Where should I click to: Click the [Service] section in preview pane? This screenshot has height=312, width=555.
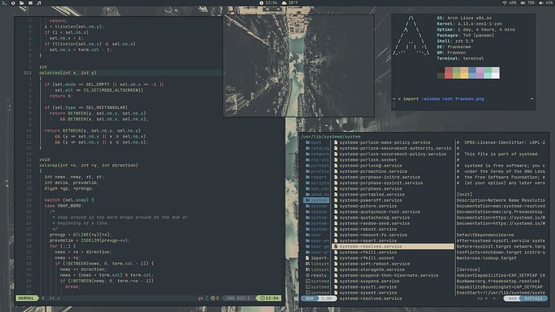[468, 269]
